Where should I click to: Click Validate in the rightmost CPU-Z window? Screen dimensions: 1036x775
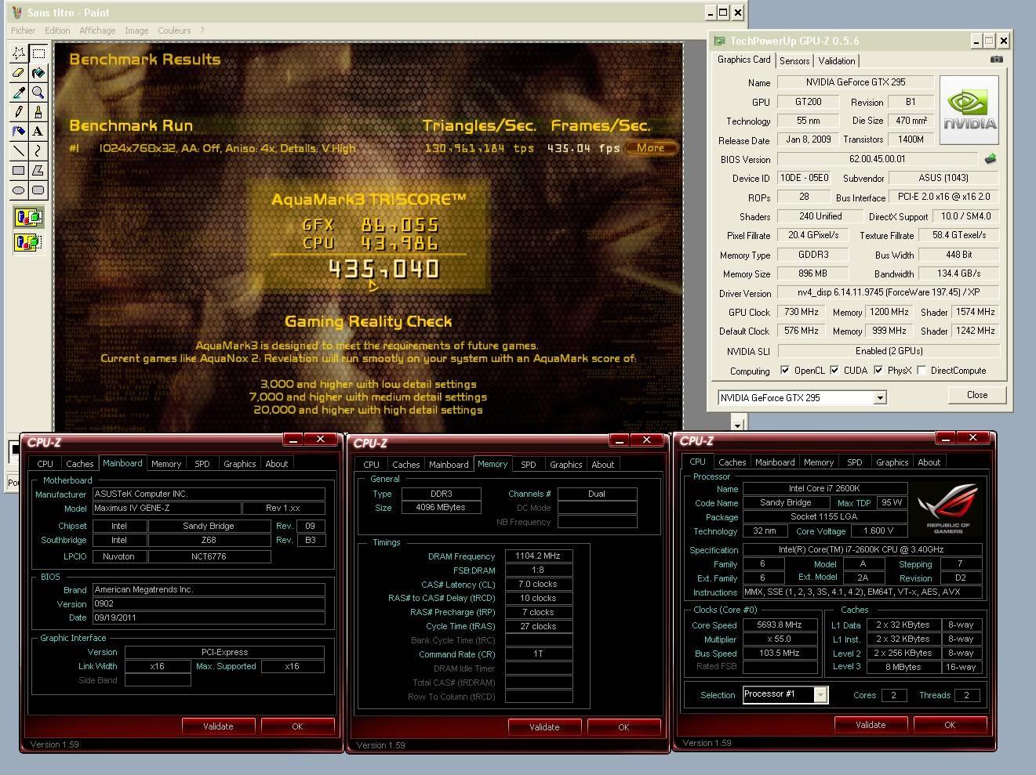(x=871, y=725)
